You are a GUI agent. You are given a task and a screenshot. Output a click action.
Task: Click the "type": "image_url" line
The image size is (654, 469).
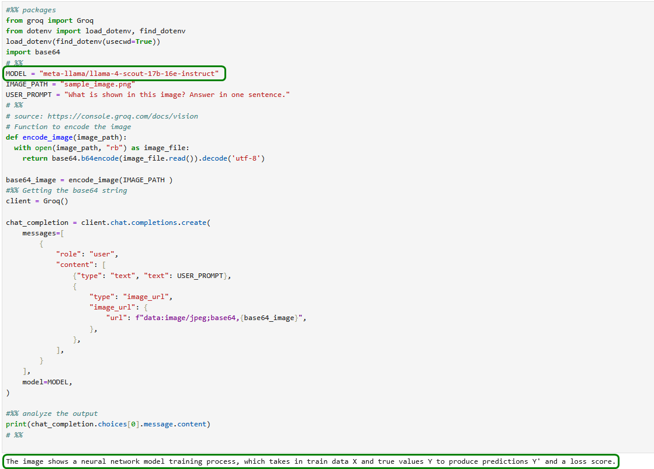130,297
